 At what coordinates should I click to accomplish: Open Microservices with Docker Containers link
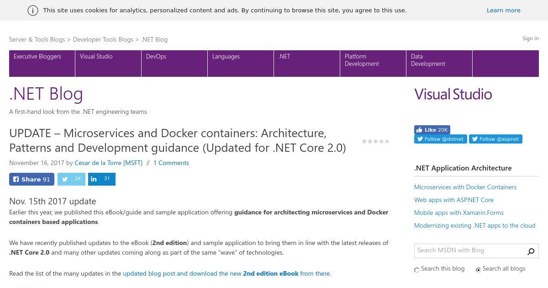coord(465,187)
